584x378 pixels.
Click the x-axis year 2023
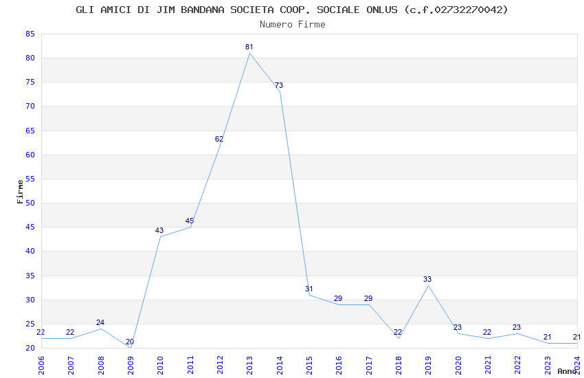tap(548, 365)
